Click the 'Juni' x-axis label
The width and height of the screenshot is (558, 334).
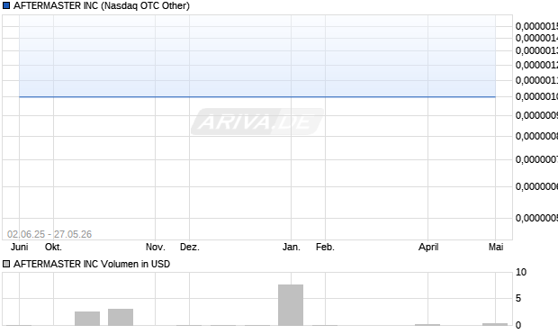[x=19, y=247]
